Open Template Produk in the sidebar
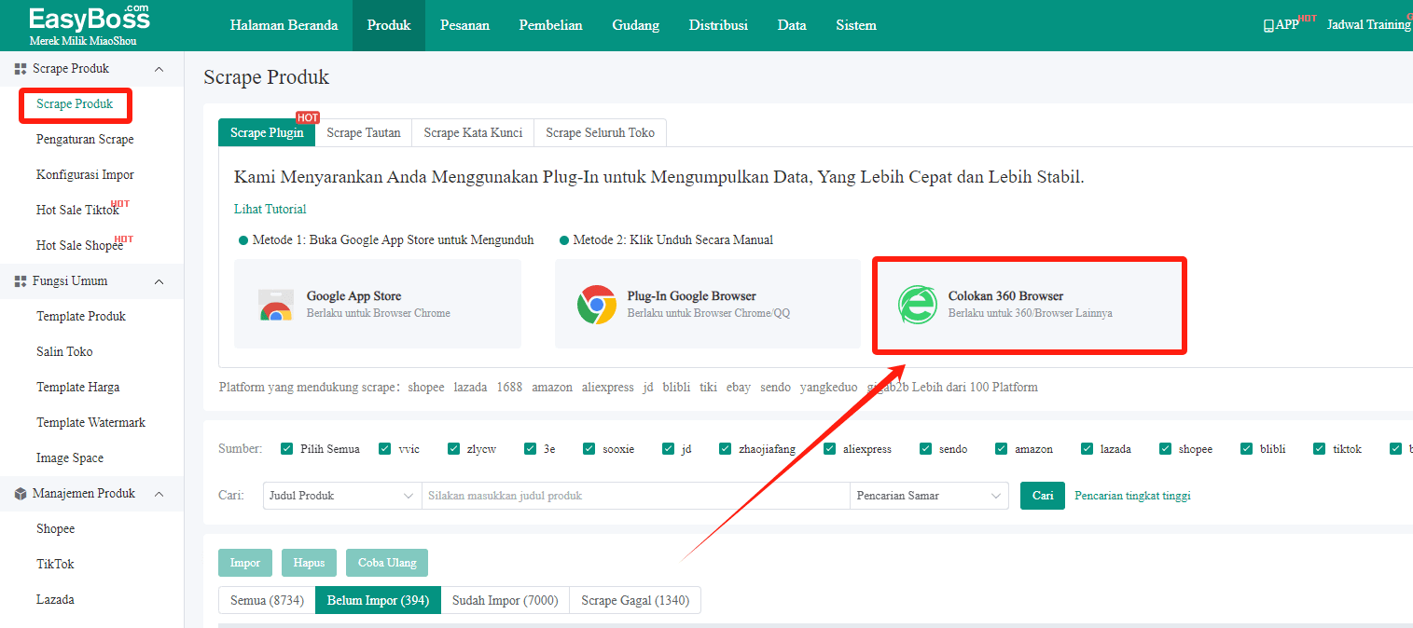 81,317
